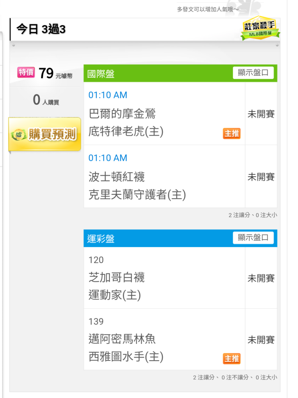Open 芝加哥白襪 team entry
This screenshot has width=298, height=398.
click(x=117, y=277)
